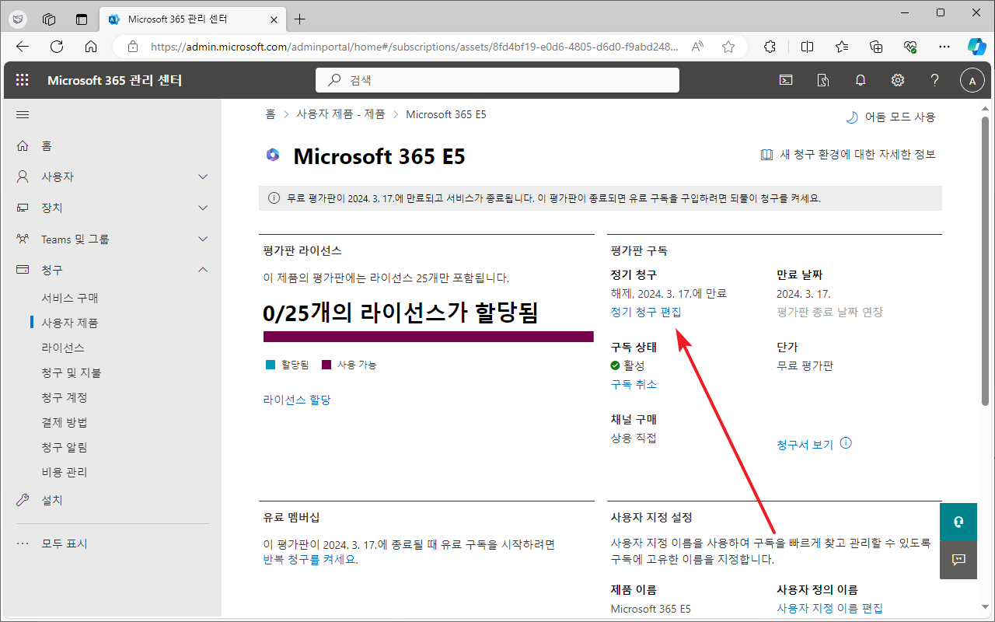
Task: Click the wrench icon beside 설정
Action: [23, 500]
